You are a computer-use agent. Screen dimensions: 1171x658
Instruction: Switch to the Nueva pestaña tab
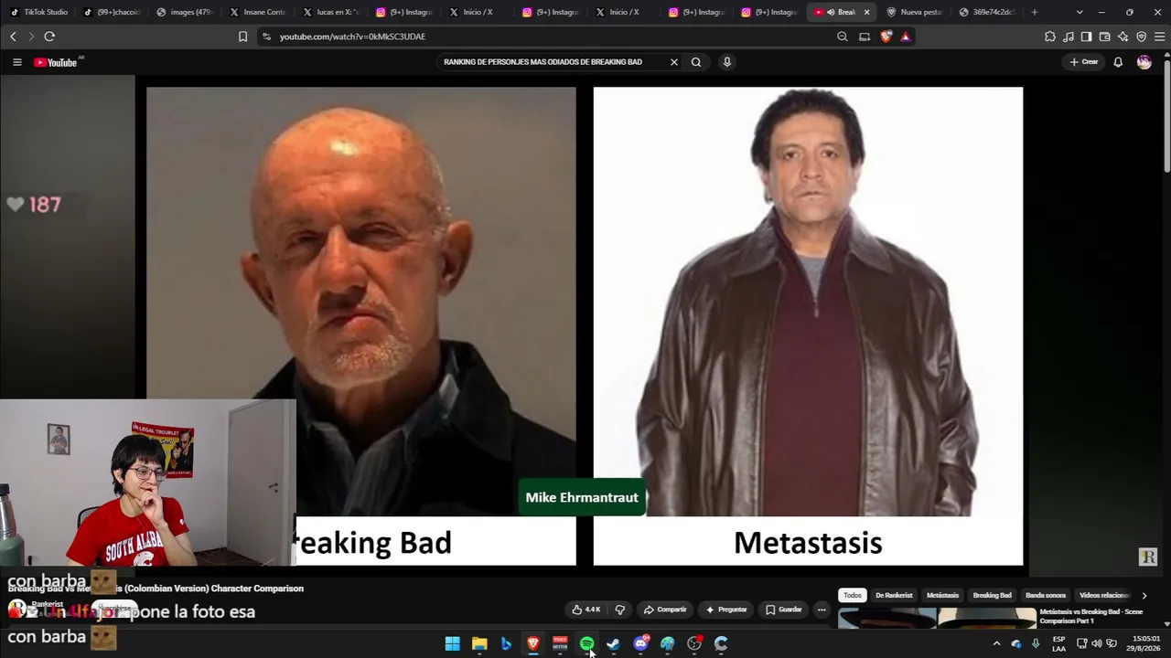(915, 12)
